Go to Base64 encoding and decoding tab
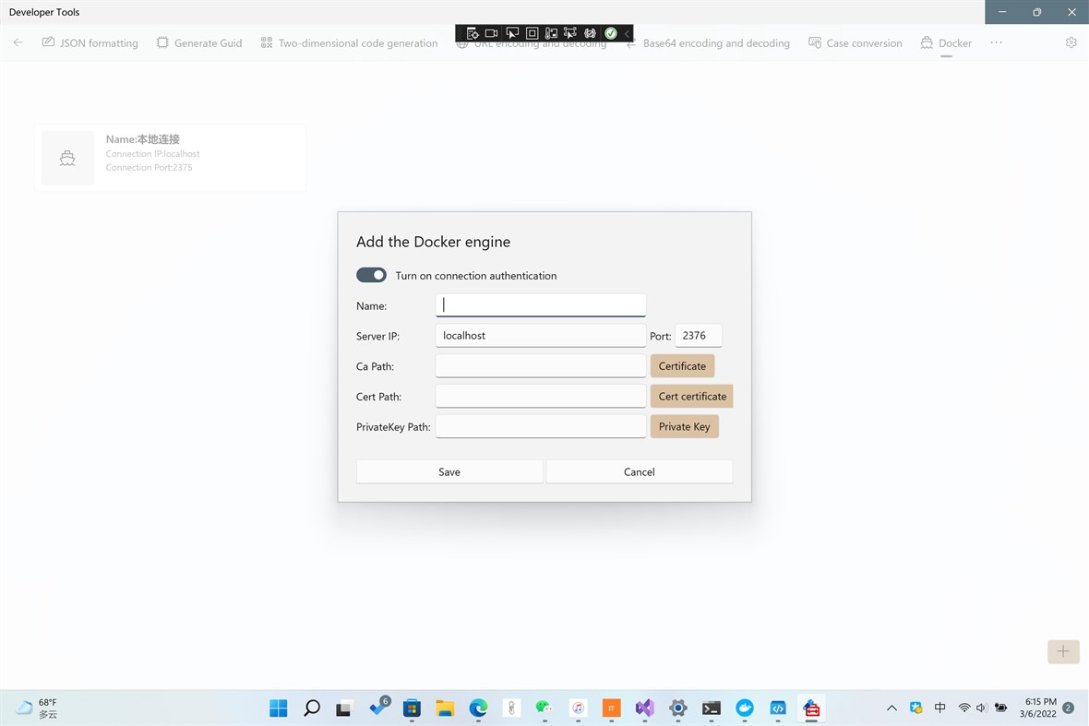The height and width of the screenshot is (726, 1089). 709,43
